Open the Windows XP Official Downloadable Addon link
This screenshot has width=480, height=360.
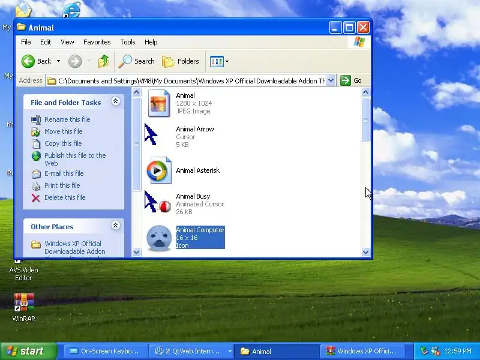pos(75,247)
